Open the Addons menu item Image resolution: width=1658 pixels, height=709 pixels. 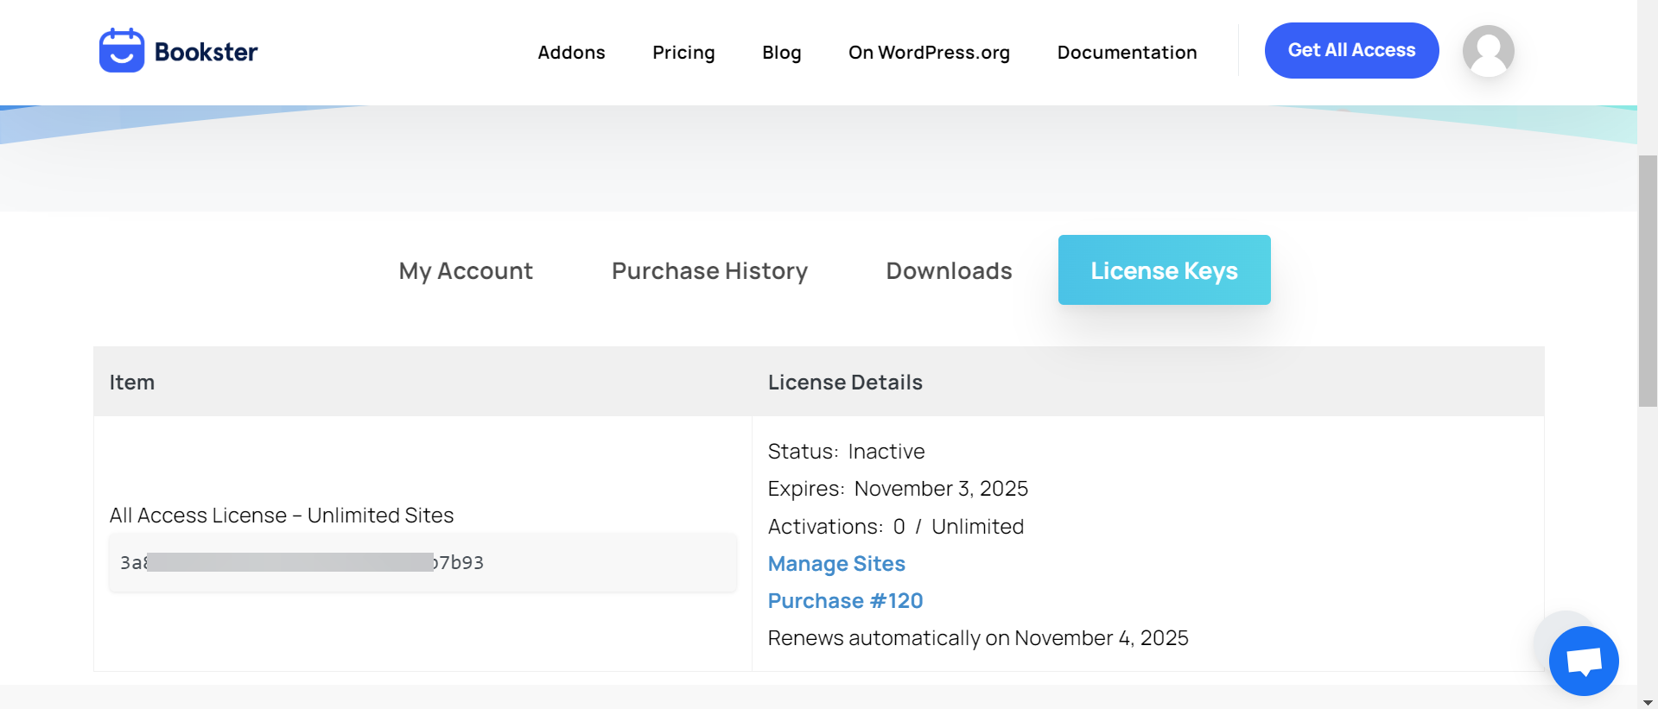coord(571,53)
